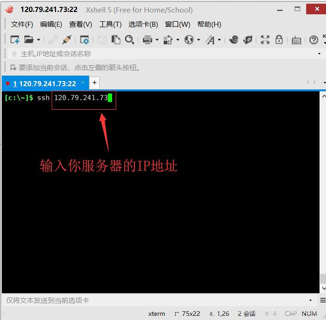Click the New Session toolbar icon
326x320 pixels.
pos(15,40)
